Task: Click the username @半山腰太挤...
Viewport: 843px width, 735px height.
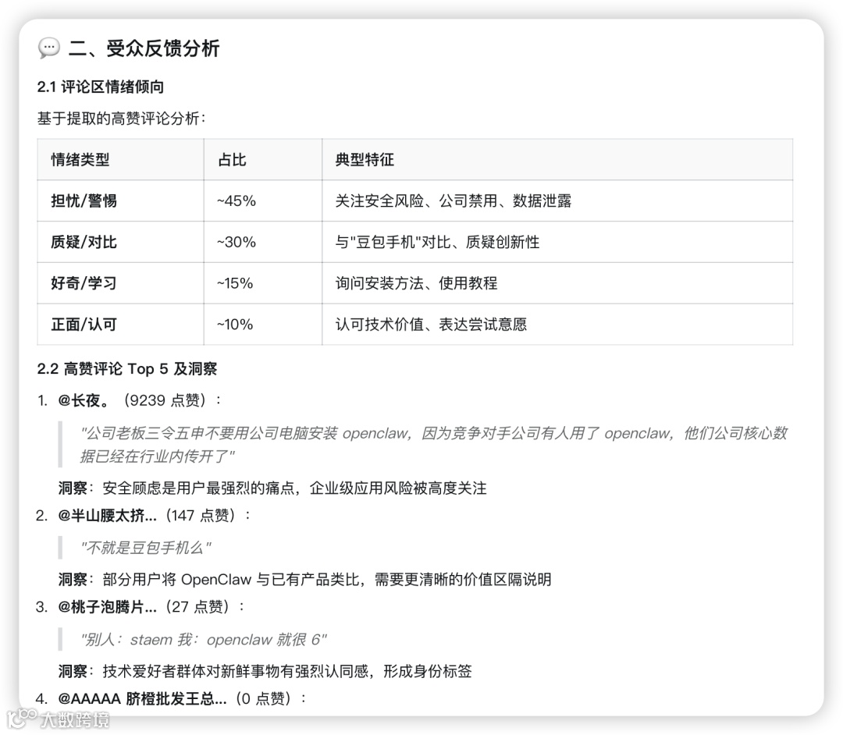Action: [108, 516]
